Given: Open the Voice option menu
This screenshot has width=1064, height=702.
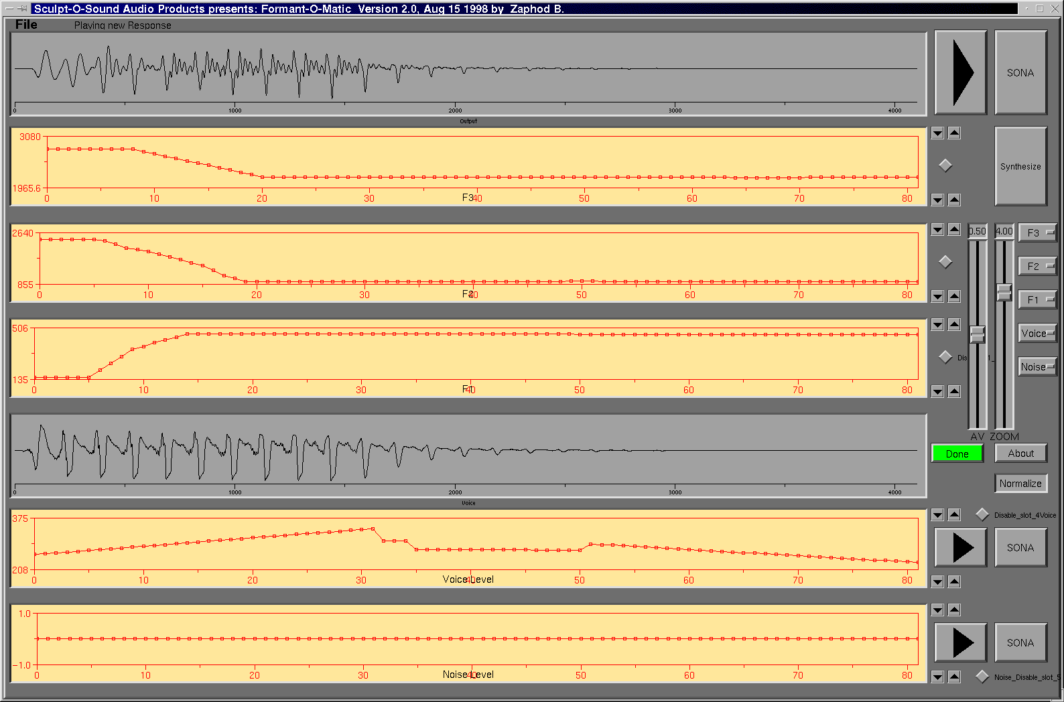Looking at the screenshot, I should click(1037, 333).
